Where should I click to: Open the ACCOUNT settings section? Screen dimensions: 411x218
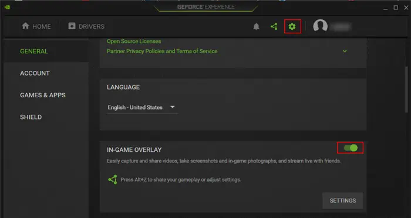click(x=35, y=73)
